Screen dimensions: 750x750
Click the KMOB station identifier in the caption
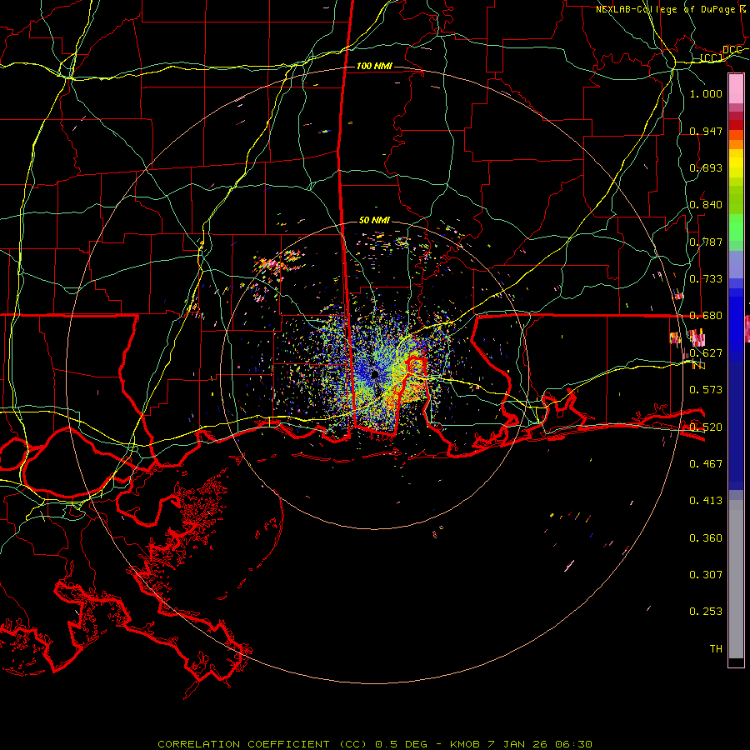click(465, 744)
